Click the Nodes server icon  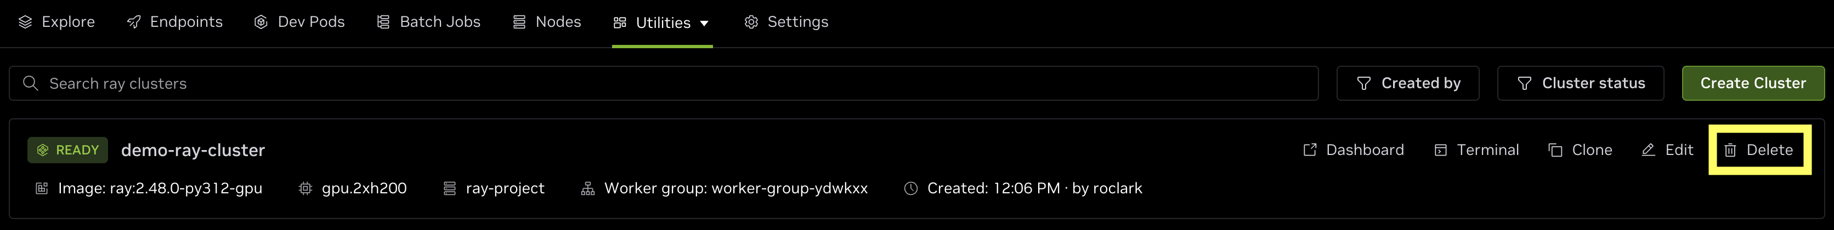point(520,22)
